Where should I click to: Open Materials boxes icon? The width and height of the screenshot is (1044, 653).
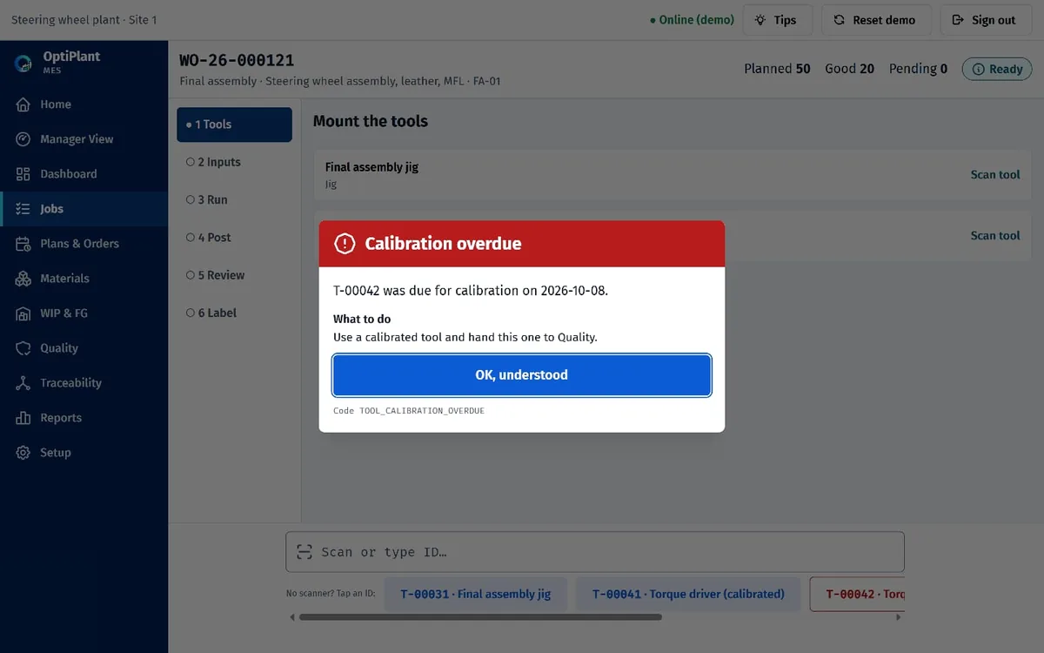tap(23, 279)
